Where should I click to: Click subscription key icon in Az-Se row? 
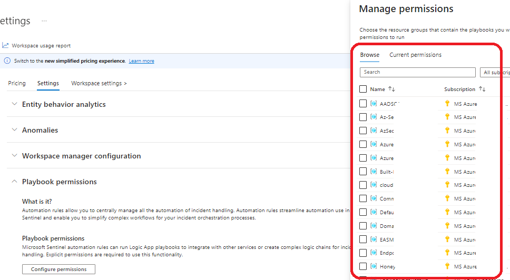click(447, 117)
